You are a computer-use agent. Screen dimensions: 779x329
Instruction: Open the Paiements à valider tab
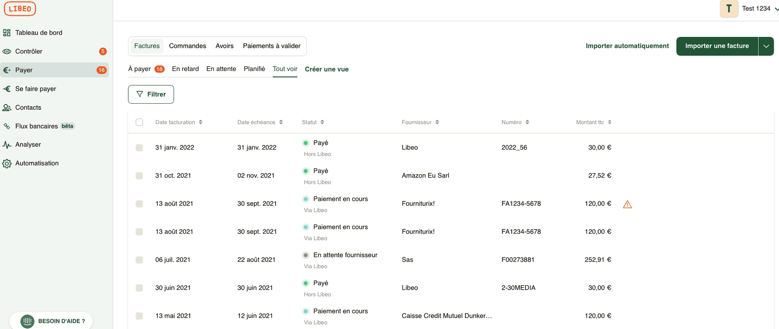tap(271, 46)
